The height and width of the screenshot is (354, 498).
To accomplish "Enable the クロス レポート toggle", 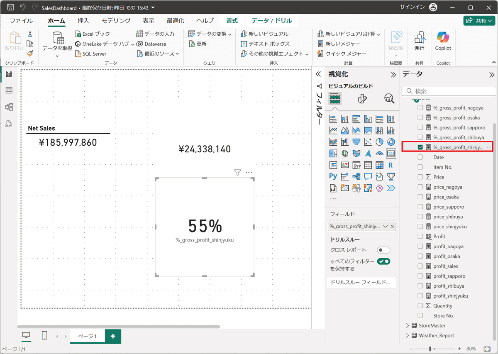I will 383,250.
